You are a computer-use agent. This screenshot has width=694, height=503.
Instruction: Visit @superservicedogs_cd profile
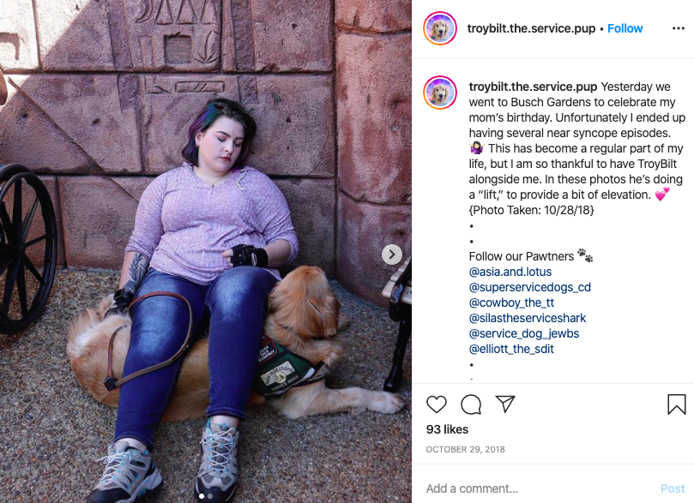click(x=530, y=287)
